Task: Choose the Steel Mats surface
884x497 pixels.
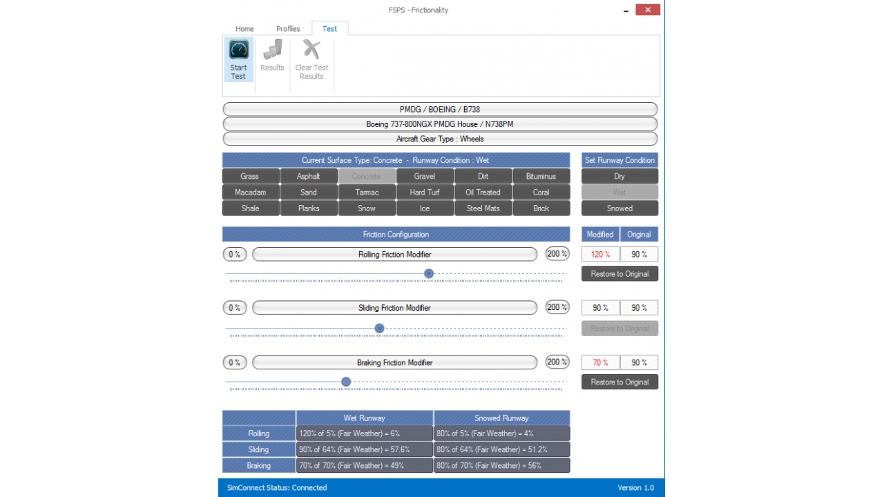Action: coord(483,208)
